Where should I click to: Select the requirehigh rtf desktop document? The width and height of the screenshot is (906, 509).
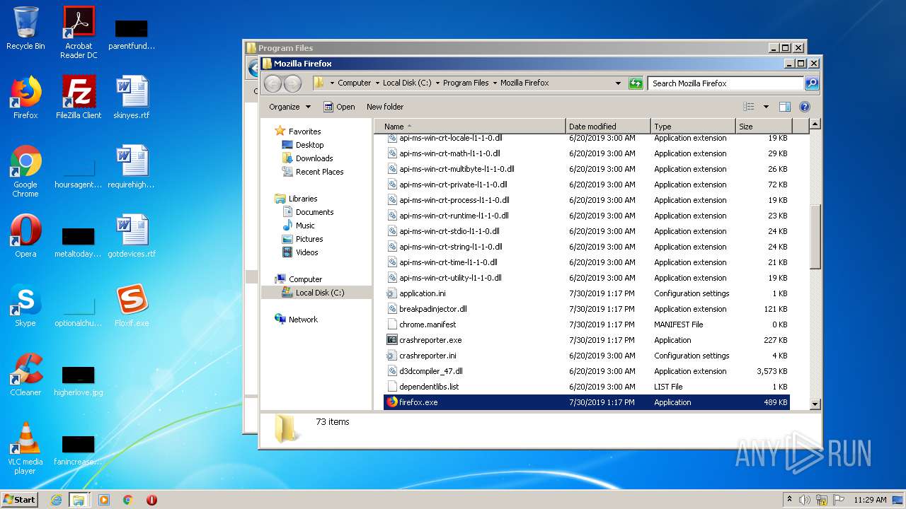(132, 167)
